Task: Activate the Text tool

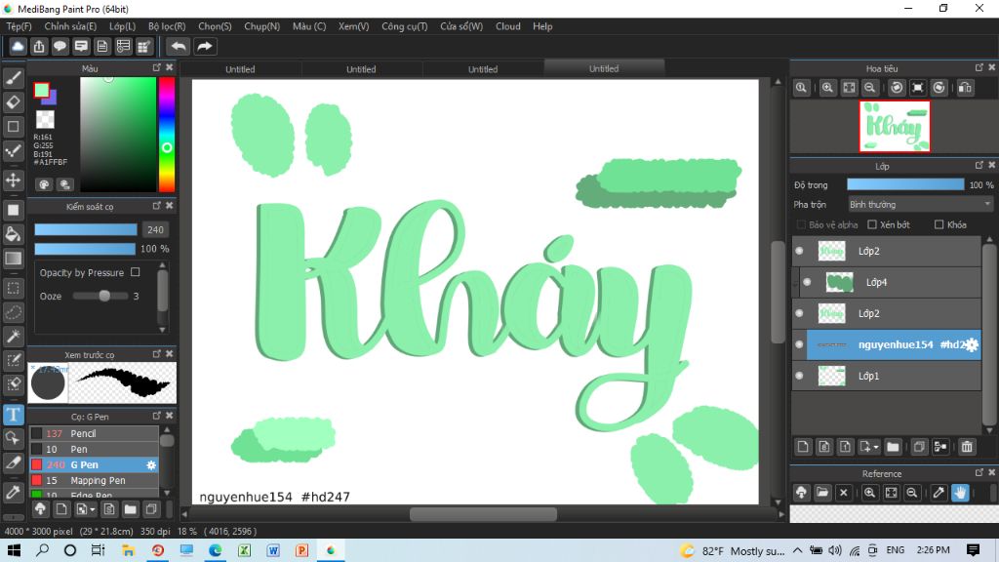Action: point(14,415)
